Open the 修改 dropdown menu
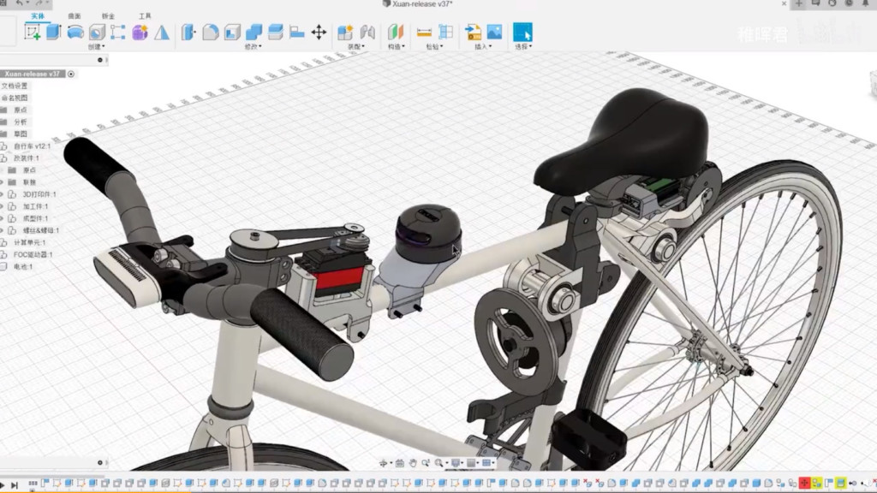 pos(252,47)
